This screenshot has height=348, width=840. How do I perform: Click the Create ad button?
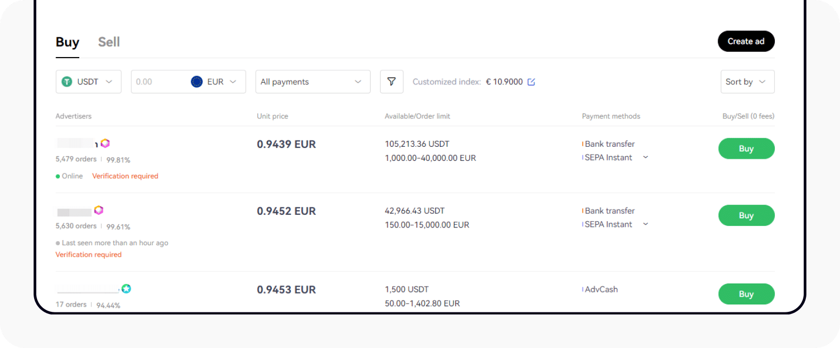[x=746, y=41]
